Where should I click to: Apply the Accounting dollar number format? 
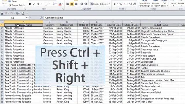tap(114, 4)
